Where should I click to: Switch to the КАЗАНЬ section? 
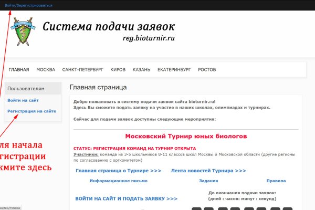coord(142,70)
